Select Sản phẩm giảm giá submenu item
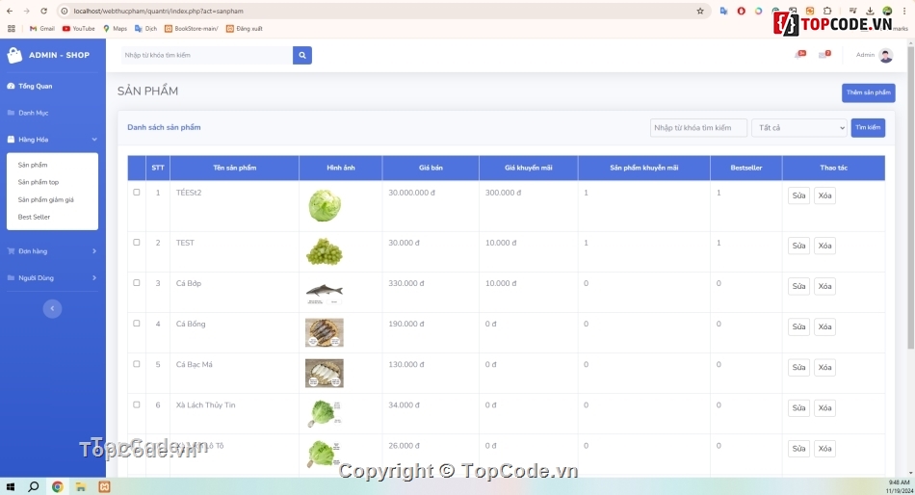The width and height of the screenshot is (915, 495). click(x=45, y=199)
